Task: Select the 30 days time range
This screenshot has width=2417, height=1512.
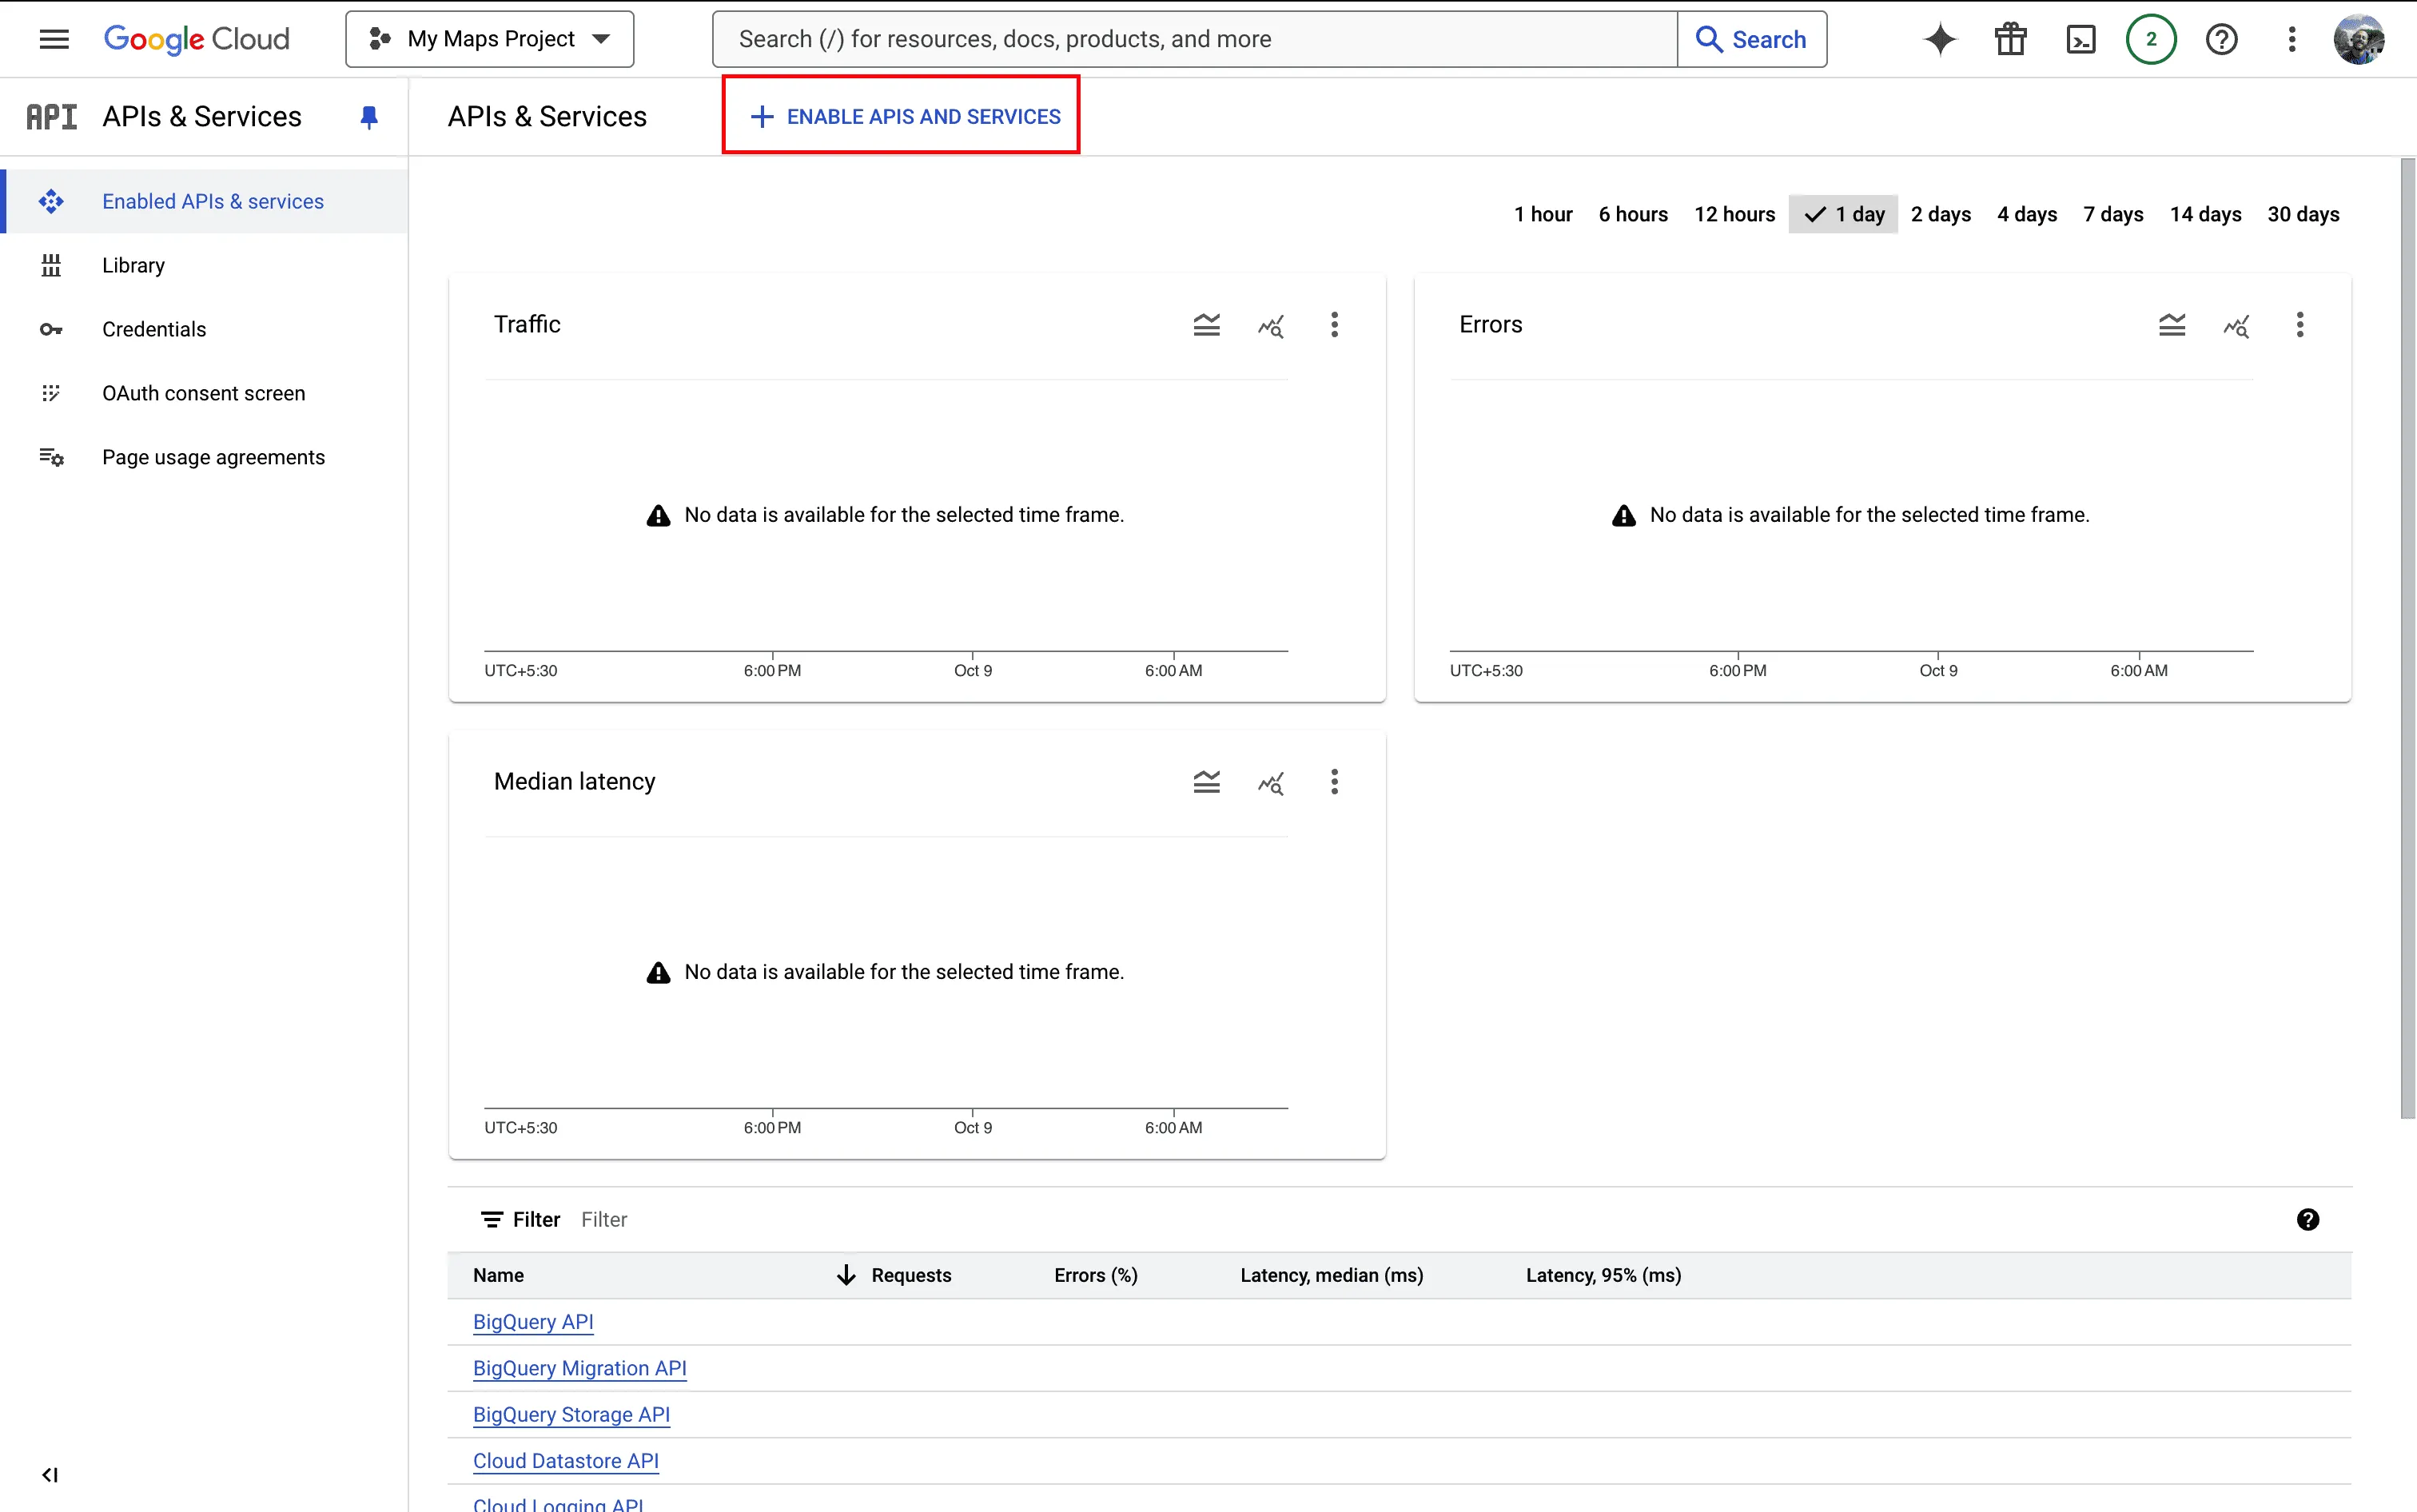Action: pyautogui.click(x=2303, y=214)
